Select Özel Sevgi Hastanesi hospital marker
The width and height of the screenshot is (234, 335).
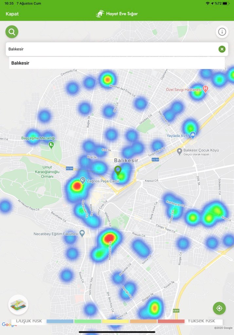[x=206, y=88]
